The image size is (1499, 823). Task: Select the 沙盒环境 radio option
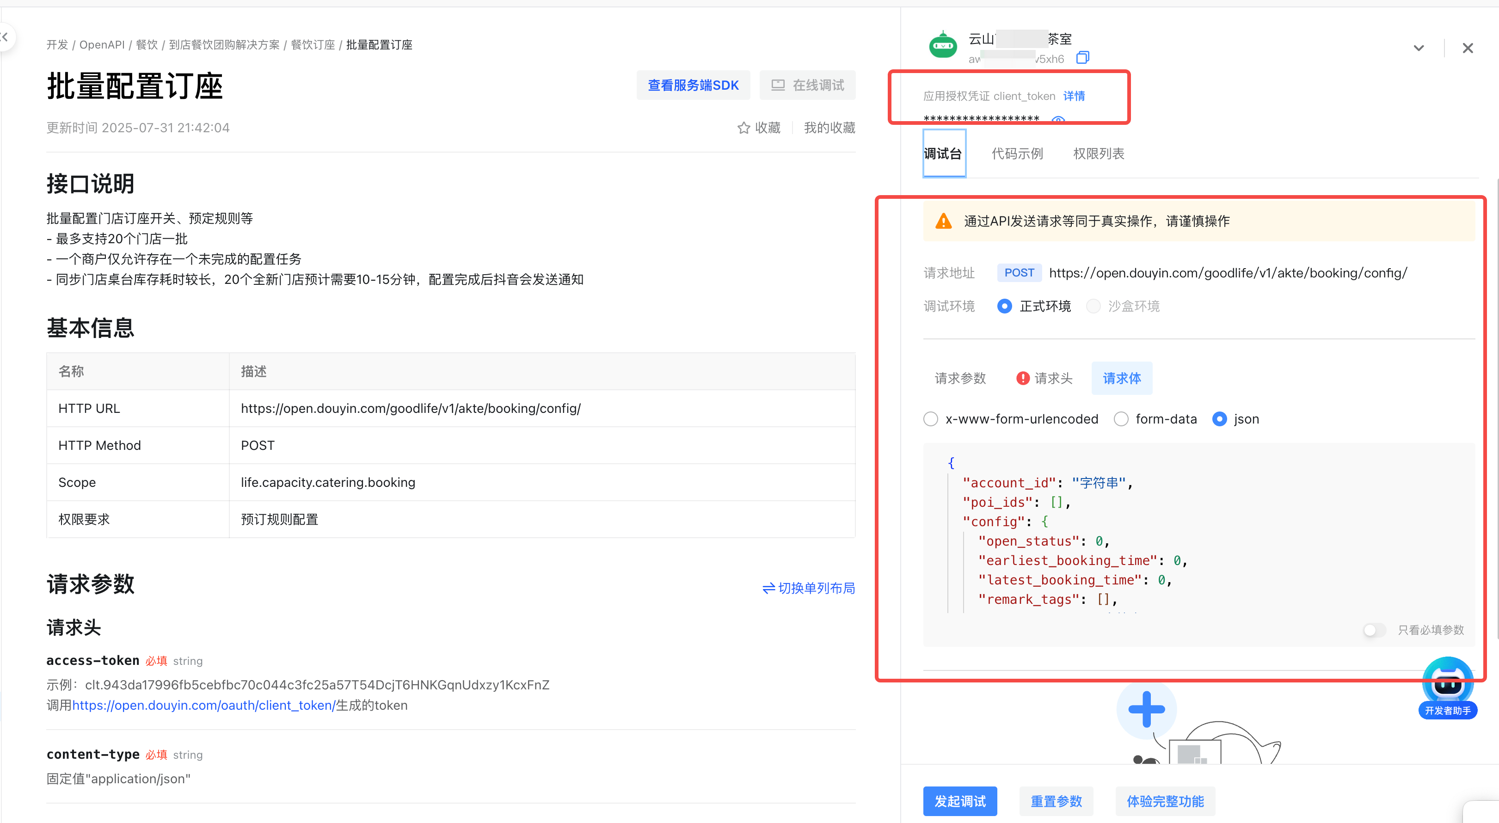tap(1094, 306)
